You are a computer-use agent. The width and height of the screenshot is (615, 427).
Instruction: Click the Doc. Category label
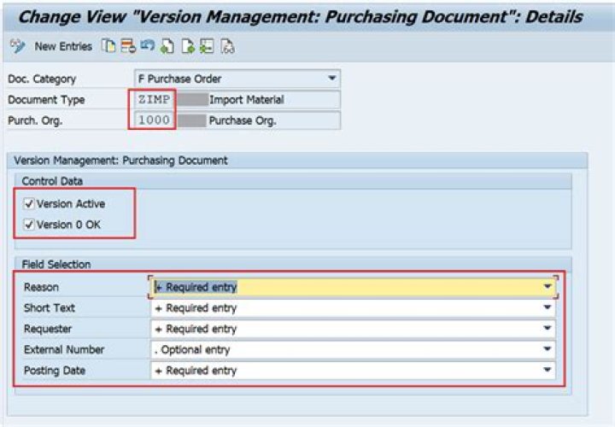42,79
